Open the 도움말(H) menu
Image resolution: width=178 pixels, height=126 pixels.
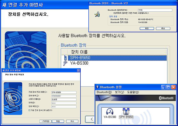point(133,92)
